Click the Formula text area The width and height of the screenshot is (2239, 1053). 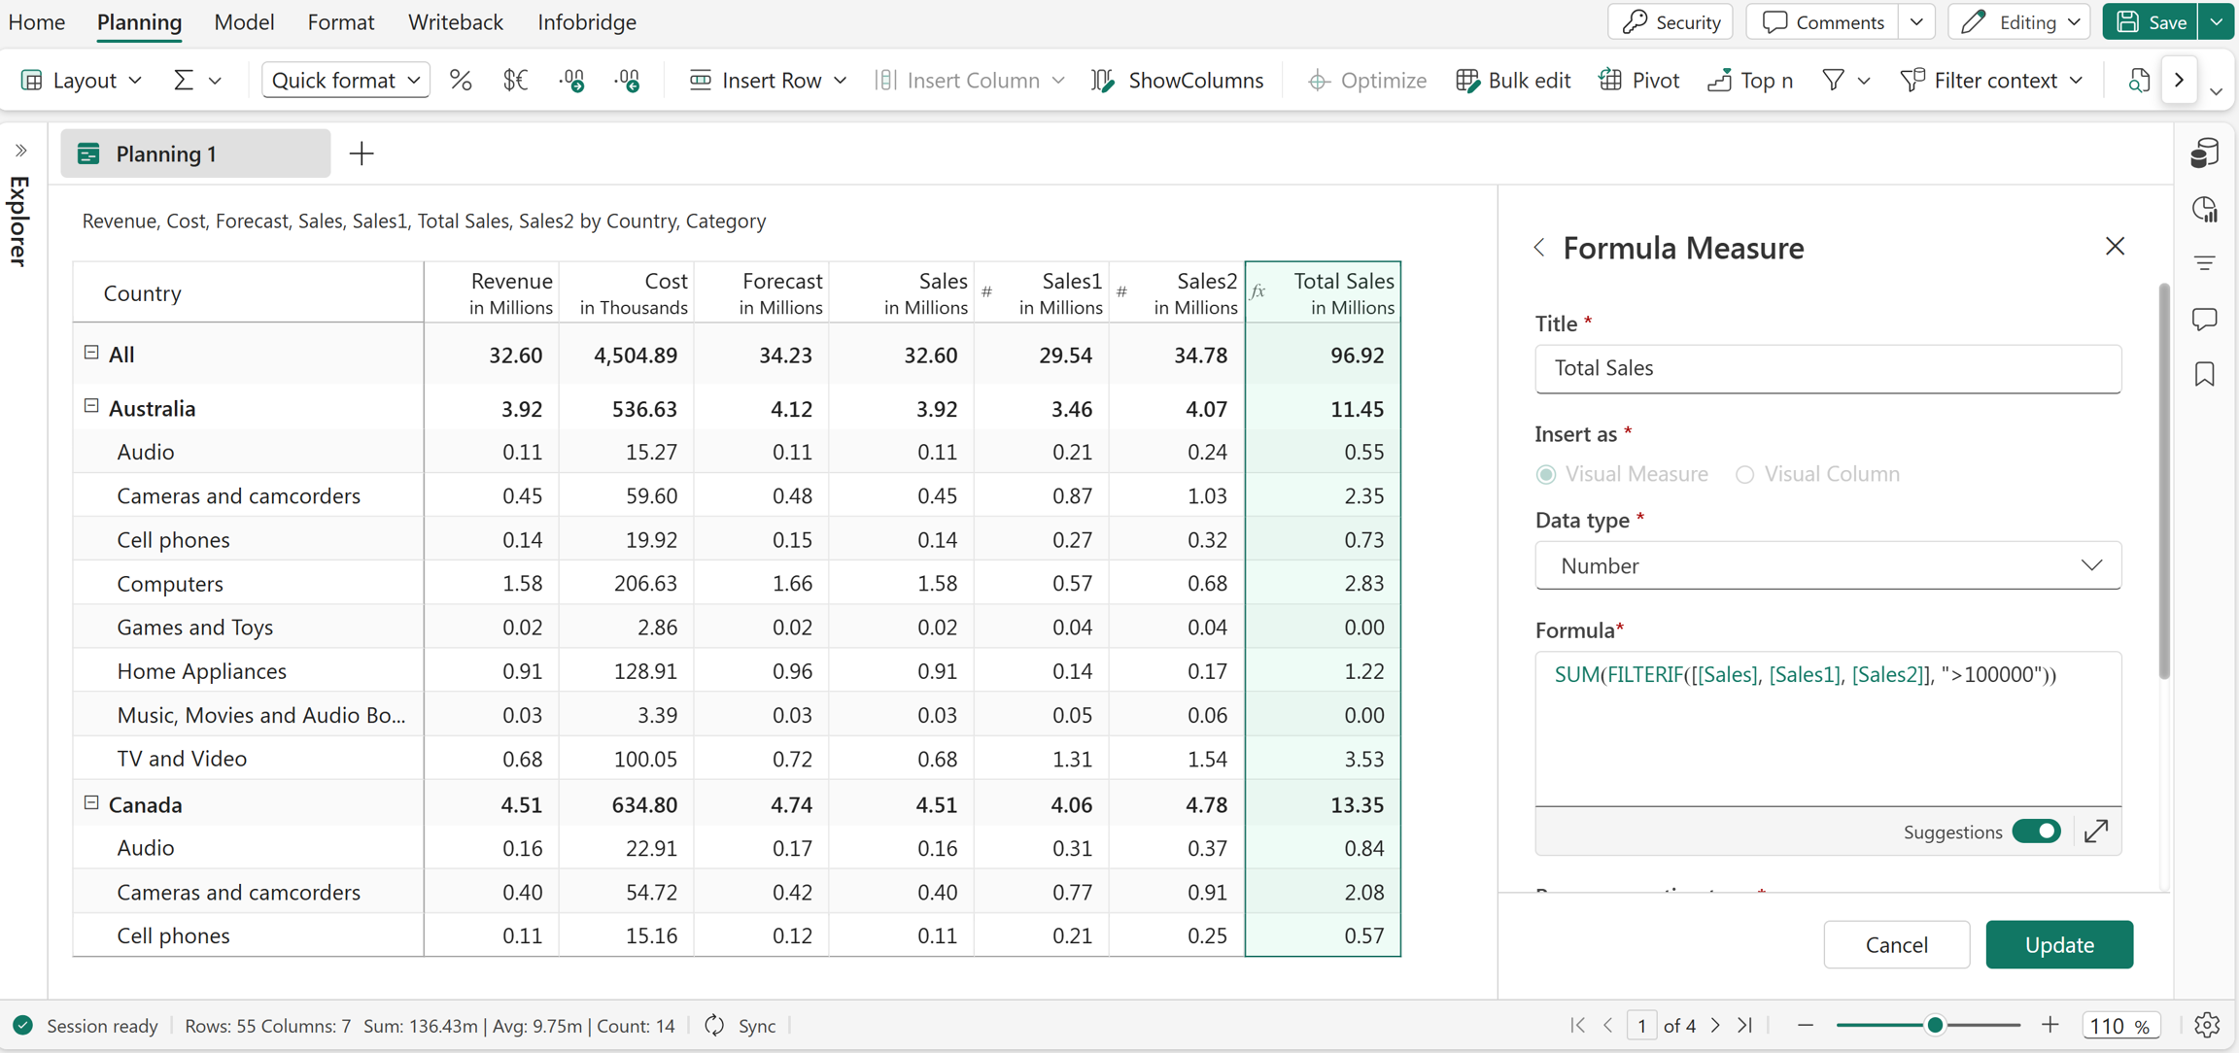[x=1828, y=729]
